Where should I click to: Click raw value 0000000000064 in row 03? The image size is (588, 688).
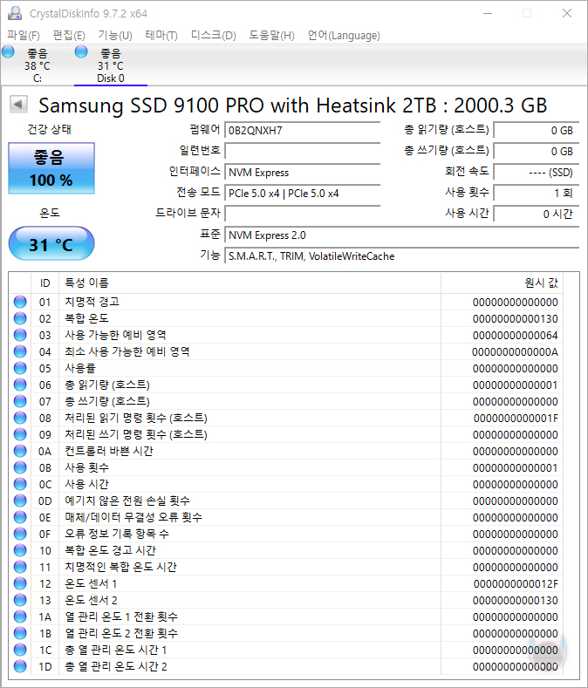pos(515,336)
